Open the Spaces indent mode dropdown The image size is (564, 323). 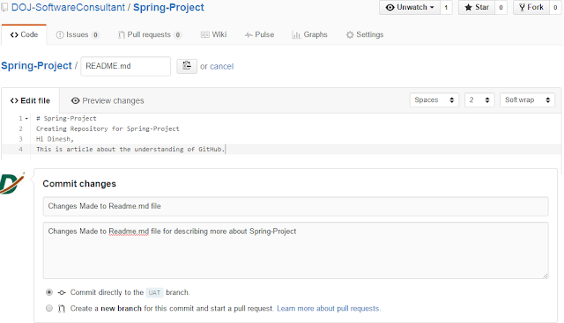click(434, 99)
